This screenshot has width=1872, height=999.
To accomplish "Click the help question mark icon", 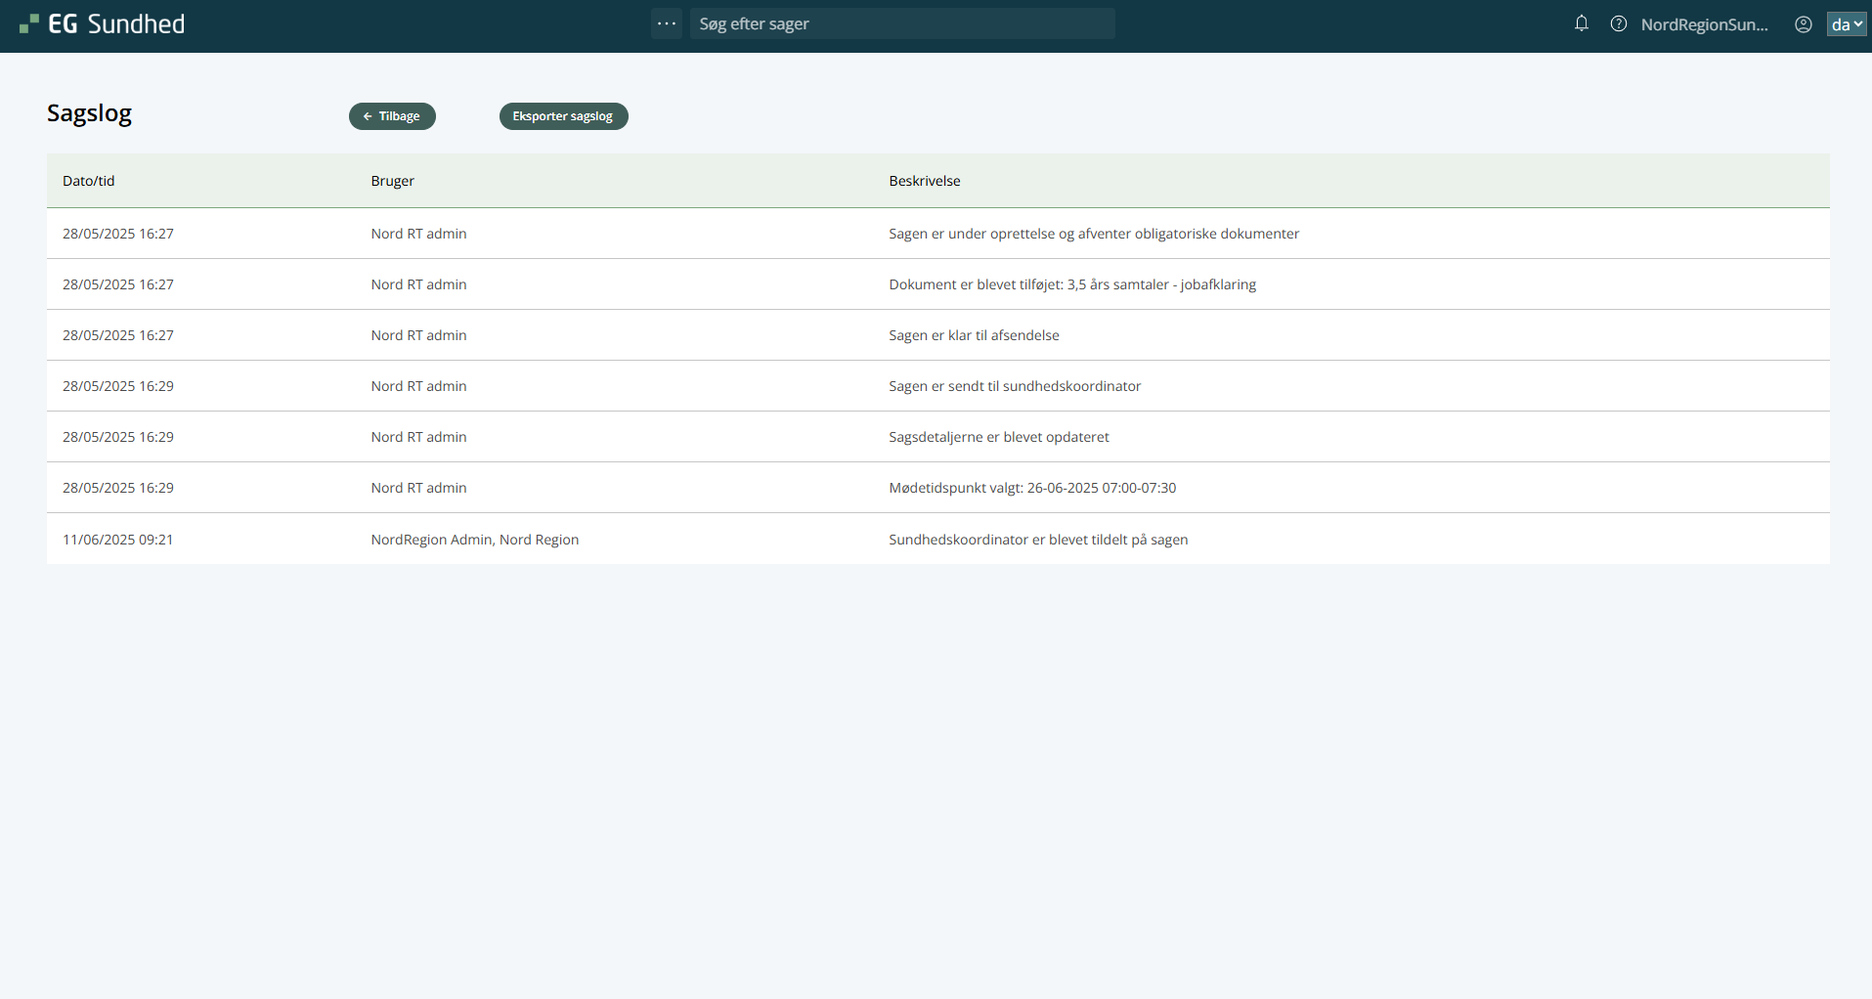I will point(1618,24).
